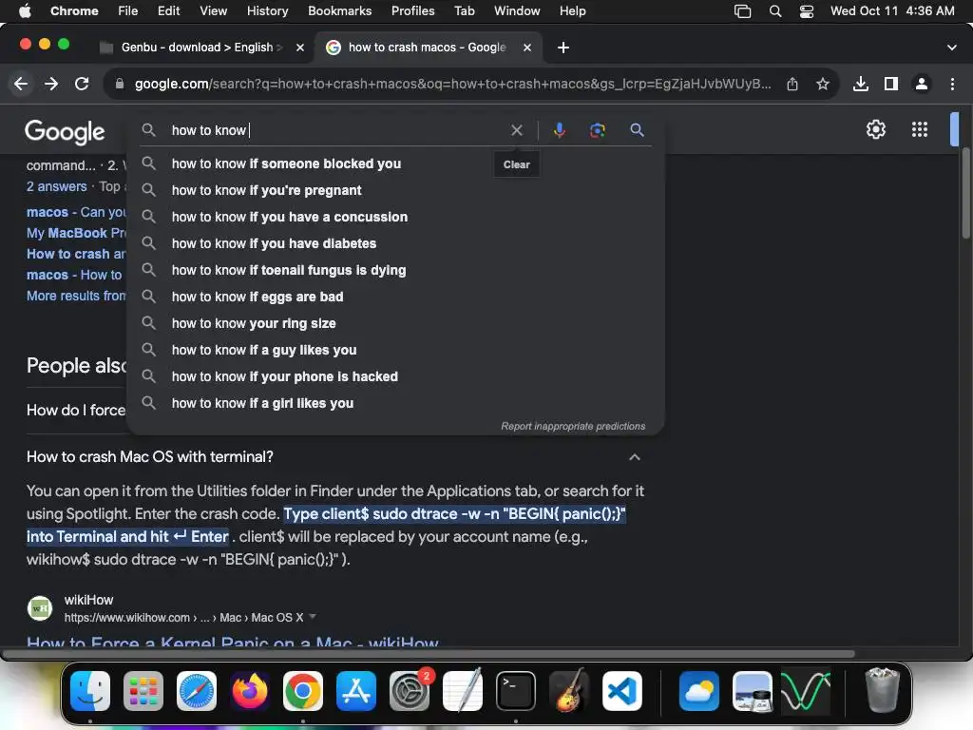Open the Trash in the Dock
The width and height of the screenshot is (973, 730).
click(882, 691)
